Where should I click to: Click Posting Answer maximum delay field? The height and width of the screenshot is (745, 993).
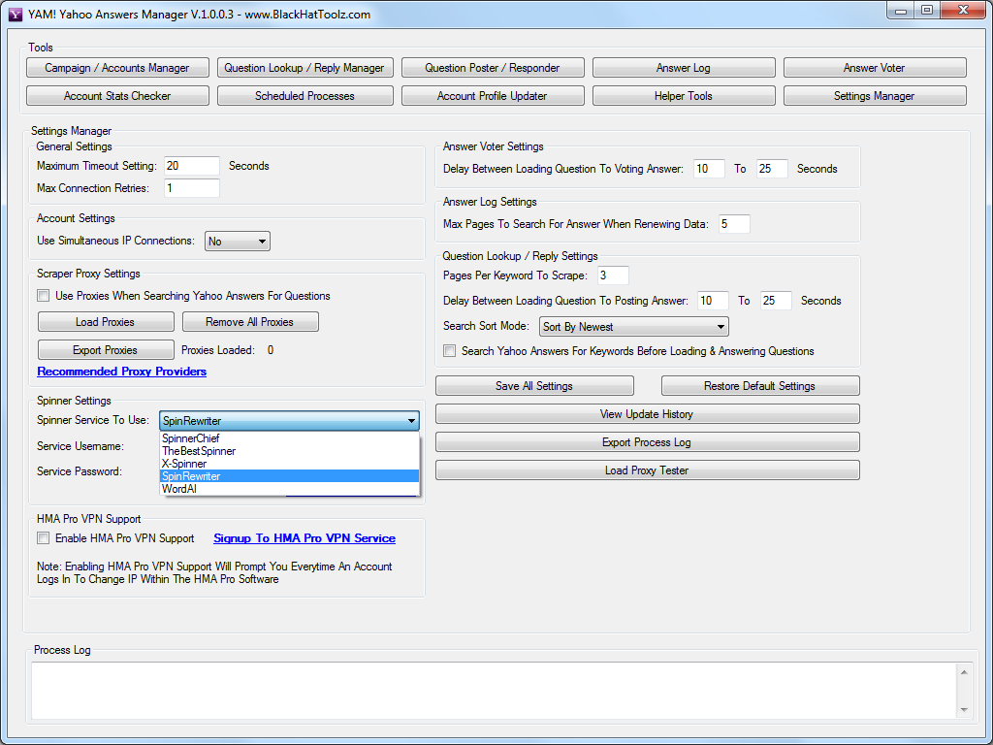click(776, 301)
